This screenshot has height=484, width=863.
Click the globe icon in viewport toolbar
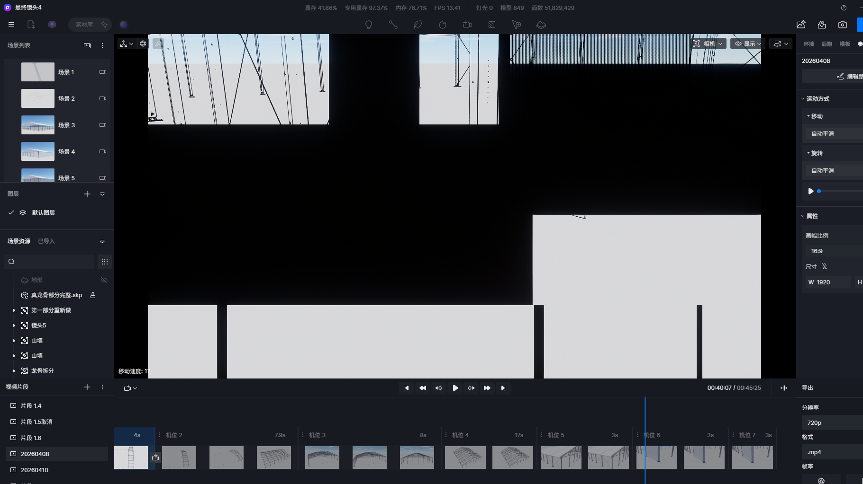143,44
